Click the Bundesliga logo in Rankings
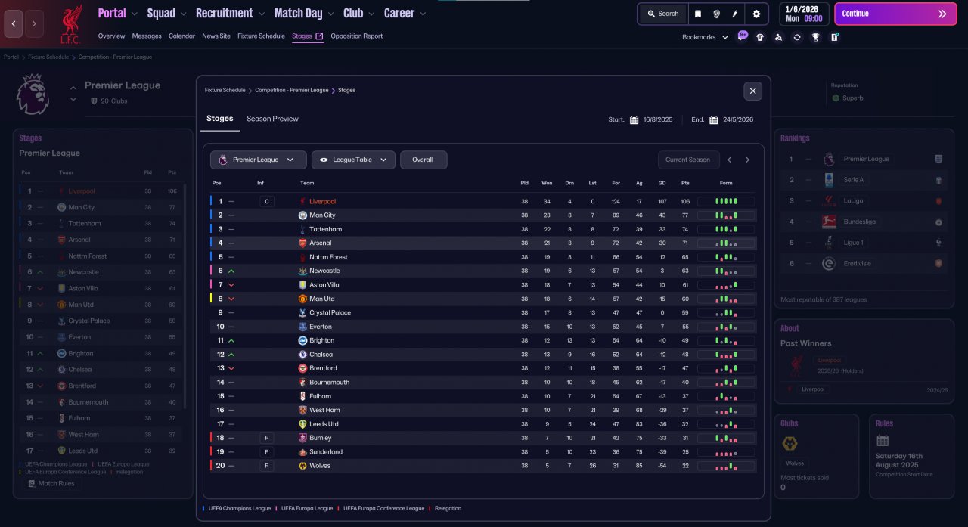968x527 pixels. 829,222
